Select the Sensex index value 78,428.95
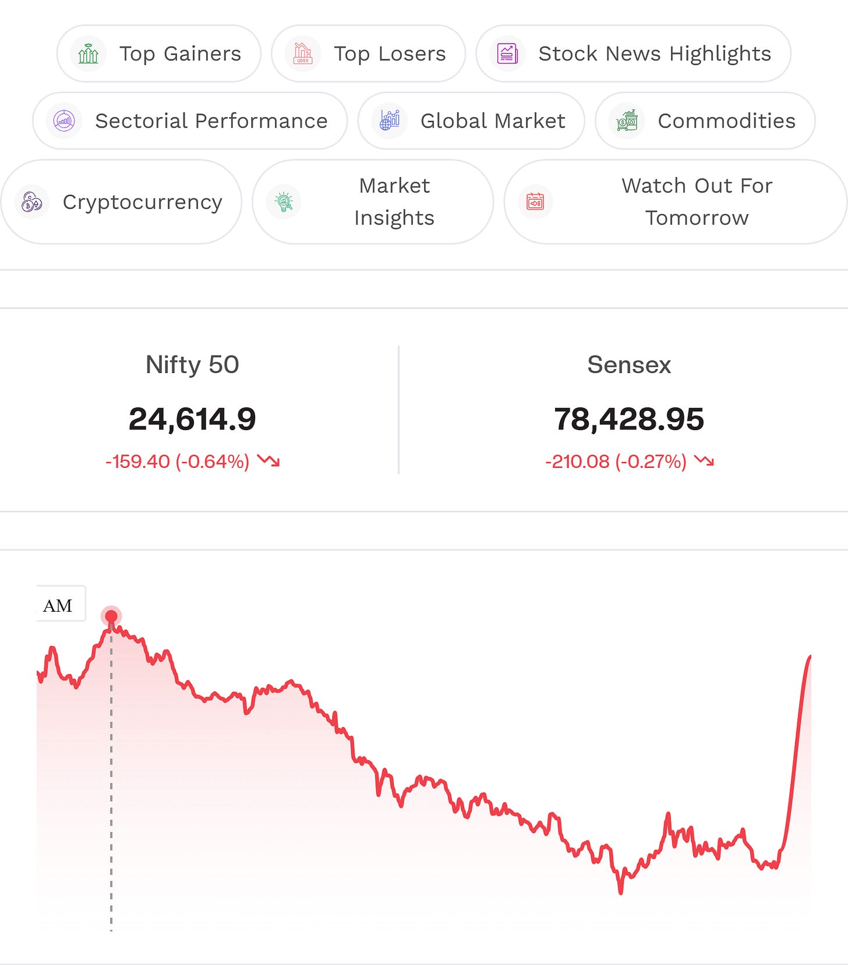 point(629,419)
